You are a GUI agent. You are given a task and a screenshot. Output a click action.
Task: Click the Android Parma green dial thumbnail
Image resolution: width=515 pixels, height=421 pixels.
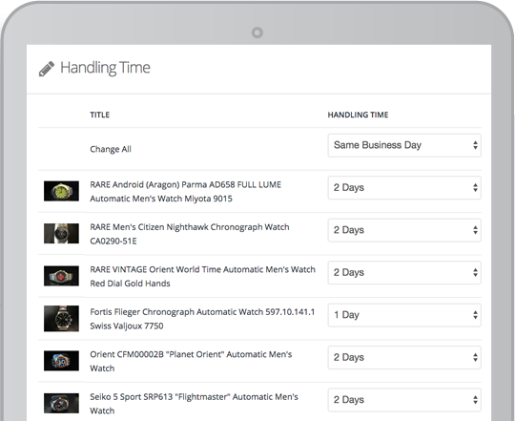[61, 191]
